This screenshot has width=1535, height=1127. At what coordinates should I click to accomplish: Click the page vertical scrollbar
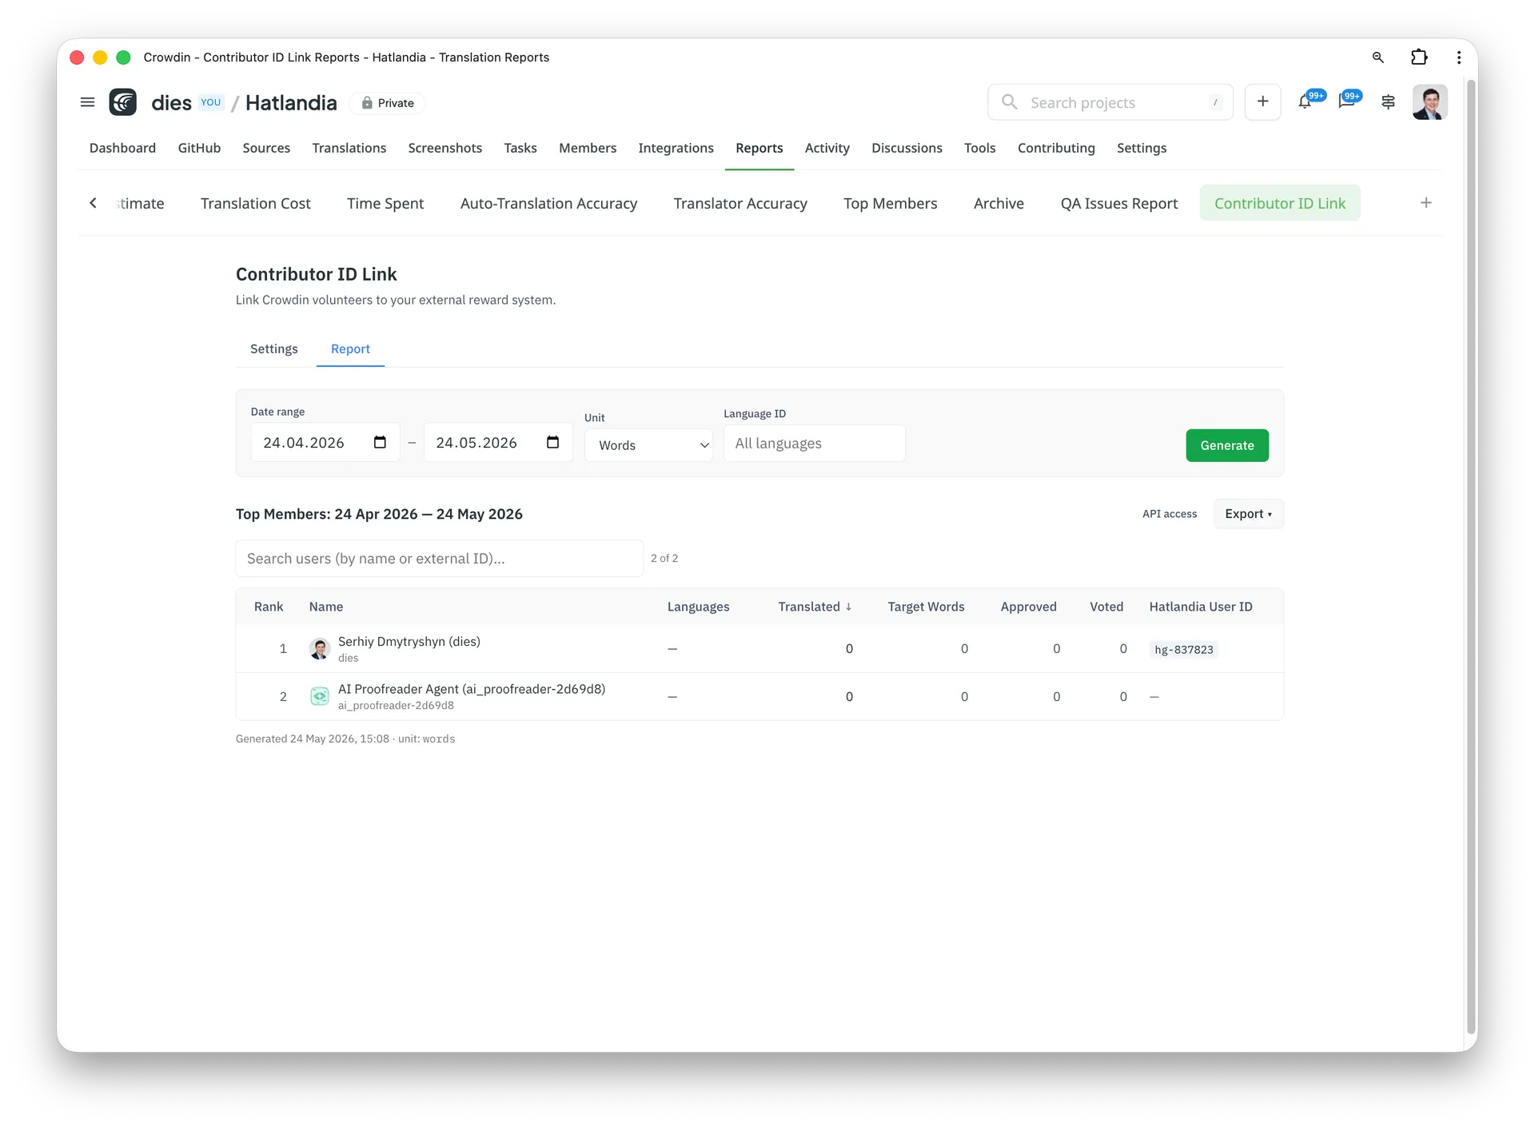tap(1470, 557)
